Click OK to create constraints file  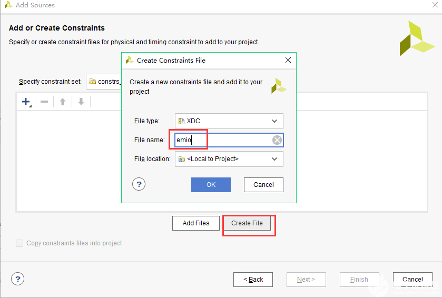tap(211, 185)
